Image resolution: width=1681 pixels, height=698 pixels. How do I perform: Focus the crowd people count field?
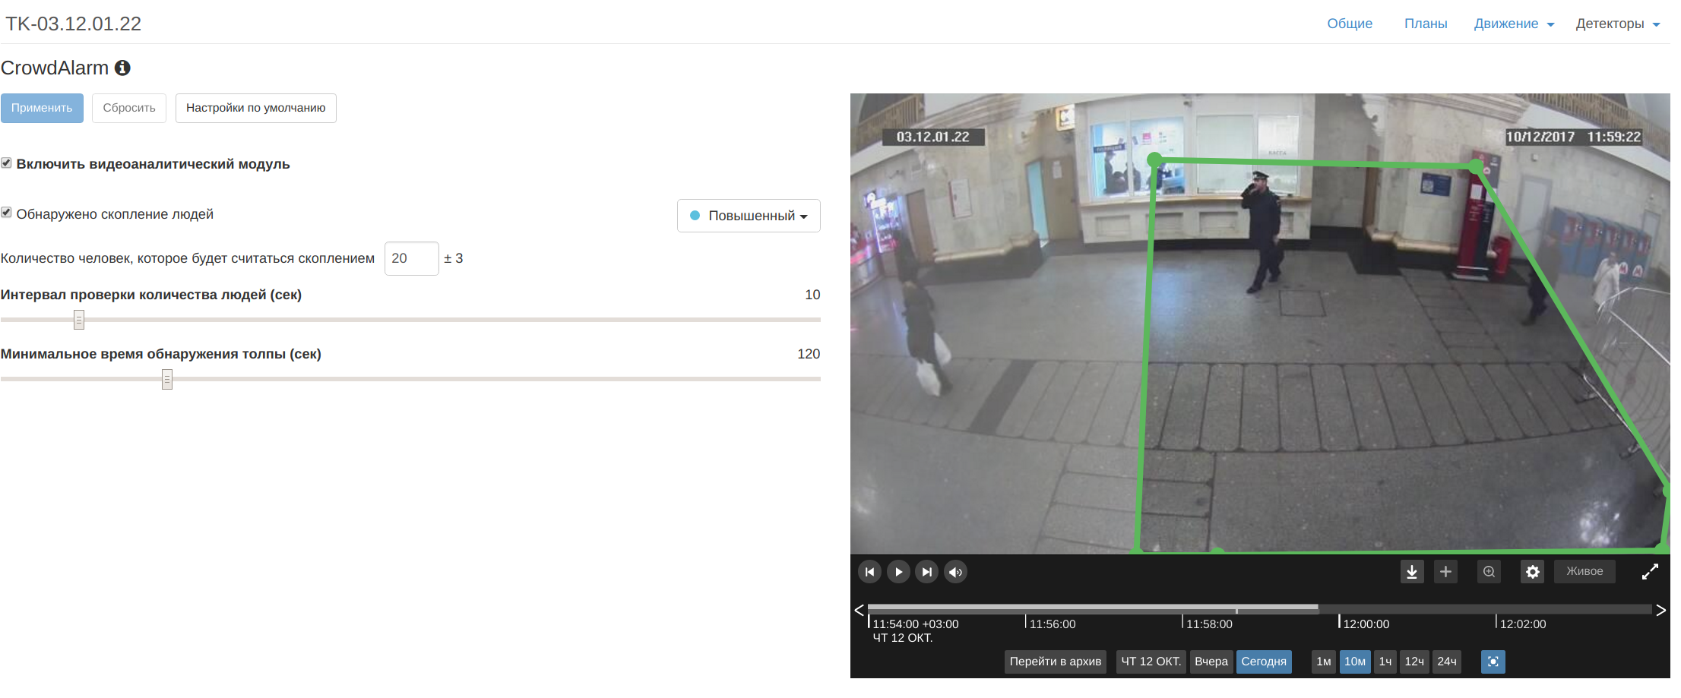click(x=411, y=258)
